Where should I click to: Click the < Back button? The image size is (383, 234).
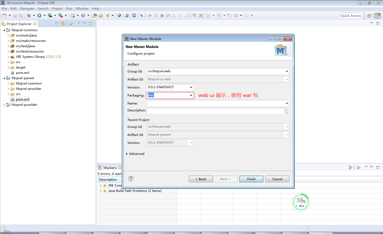click(201, 179)
